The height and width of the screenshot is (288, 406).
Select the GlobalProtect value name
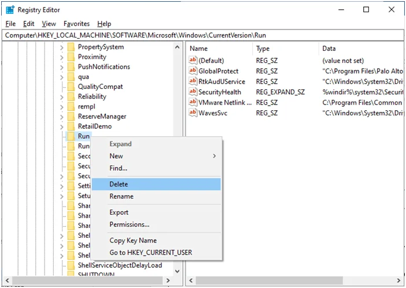point(219,71)
